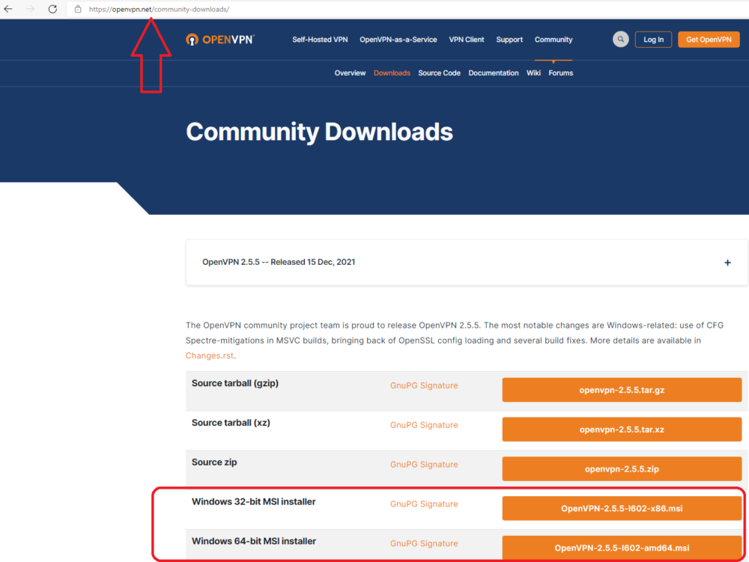Open GnuPG Signature for Source tarball (xz)
The height and width of the screenshot is (562, 749).
click(x=424, y=425)
